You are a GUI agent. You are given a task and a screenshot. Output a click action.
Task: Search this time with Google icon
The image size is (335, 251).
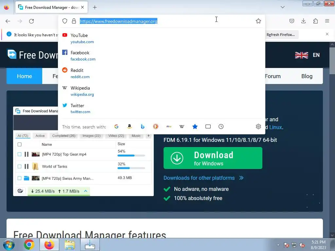(116, 126)
